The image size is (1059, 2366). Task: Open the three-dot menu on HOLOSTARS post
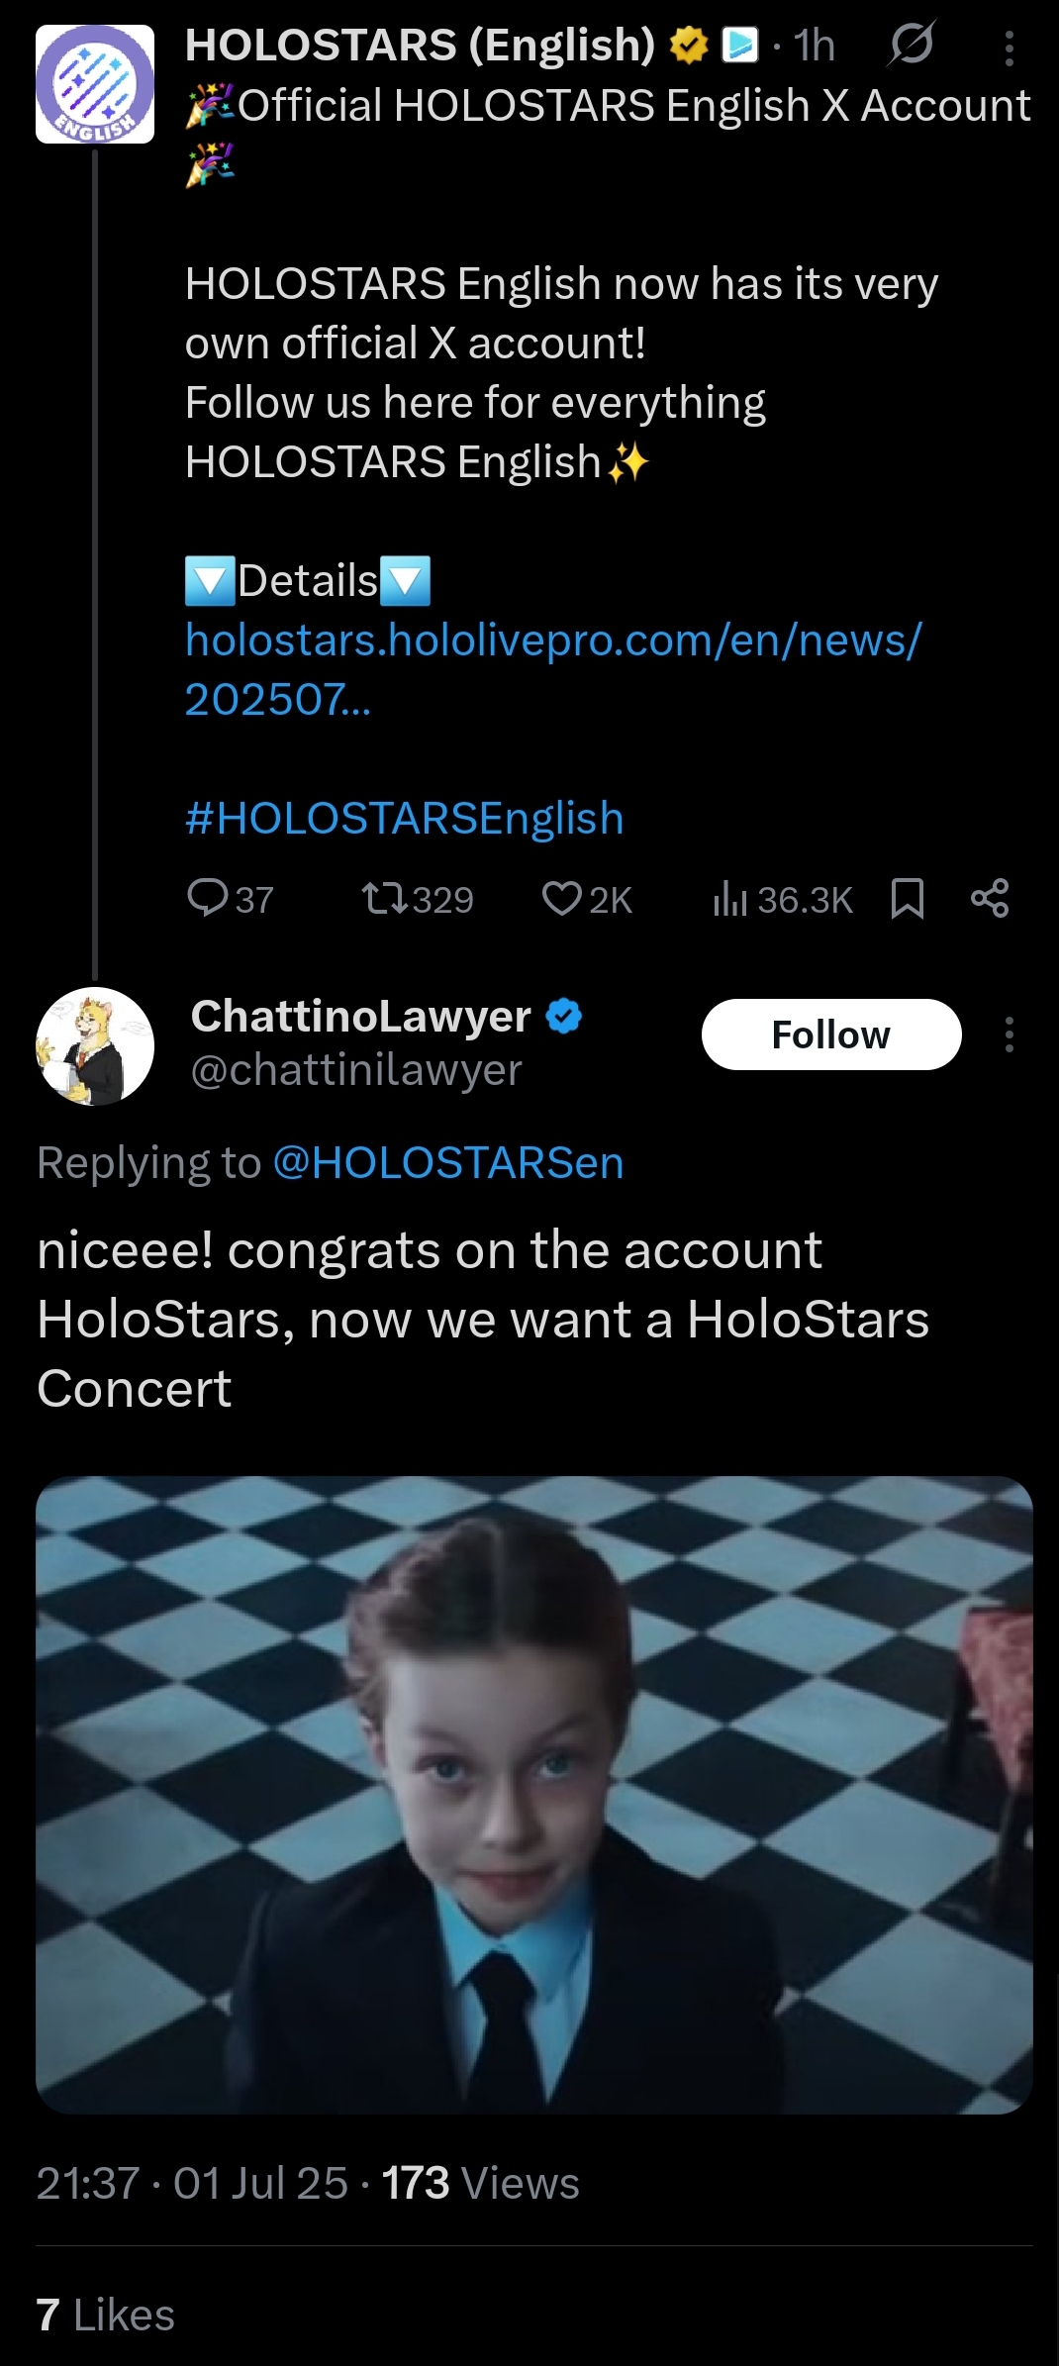click(1009, 48)
